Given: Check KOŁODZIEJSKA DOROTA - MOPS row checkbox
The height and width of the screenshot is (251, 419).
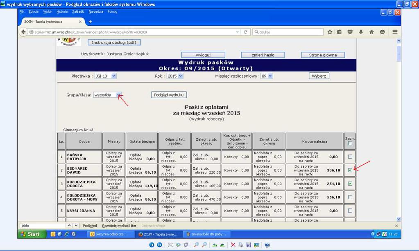Looking at the screenshot, I should (350, 197).
